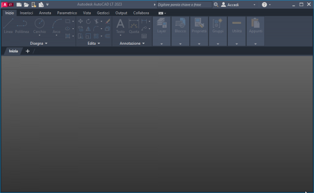Switch to the Inserisci tab

click(27, 13)
